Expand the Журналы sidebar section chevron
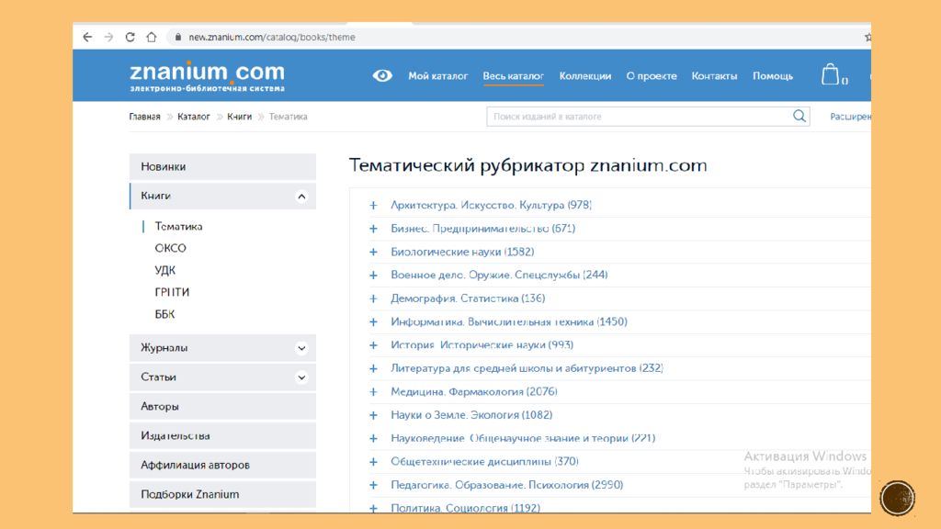941x529 pixels. (301, 348)
